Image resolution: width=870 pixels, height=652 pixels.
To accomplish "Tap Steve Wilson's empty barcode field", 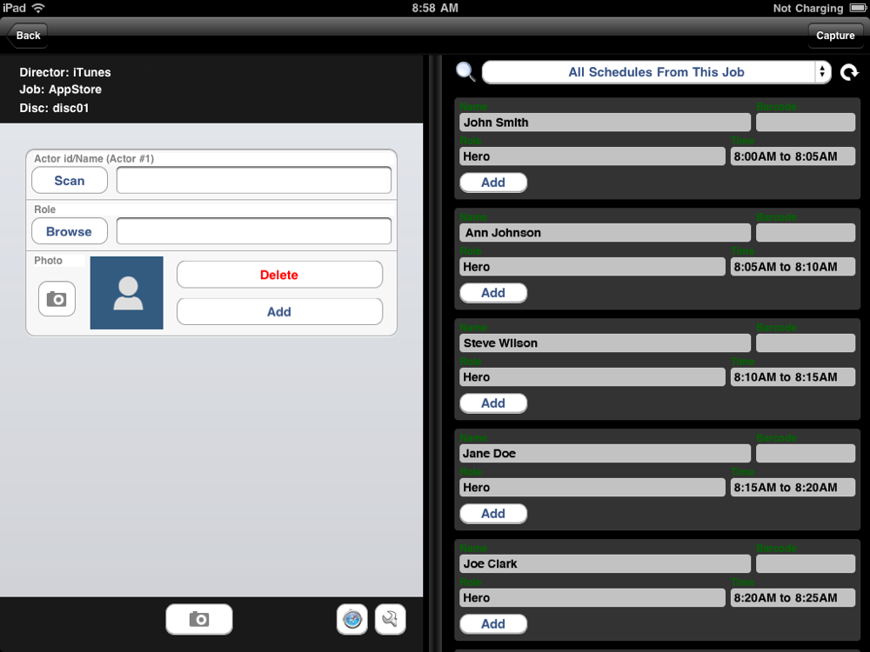I will [805, 343].
